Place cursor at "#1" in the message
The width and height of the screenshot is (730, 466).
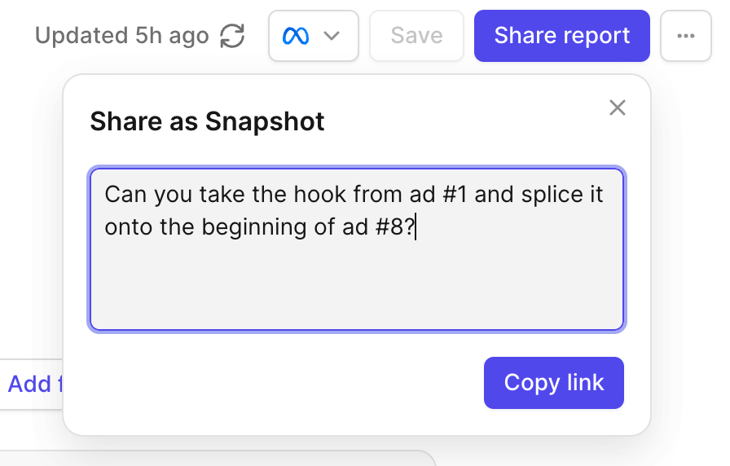coord(455,194)
